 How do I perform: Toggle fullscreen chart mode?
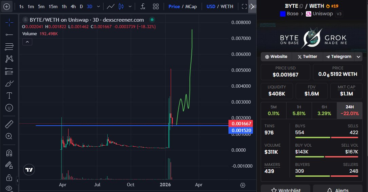click(x=244, y=6)
